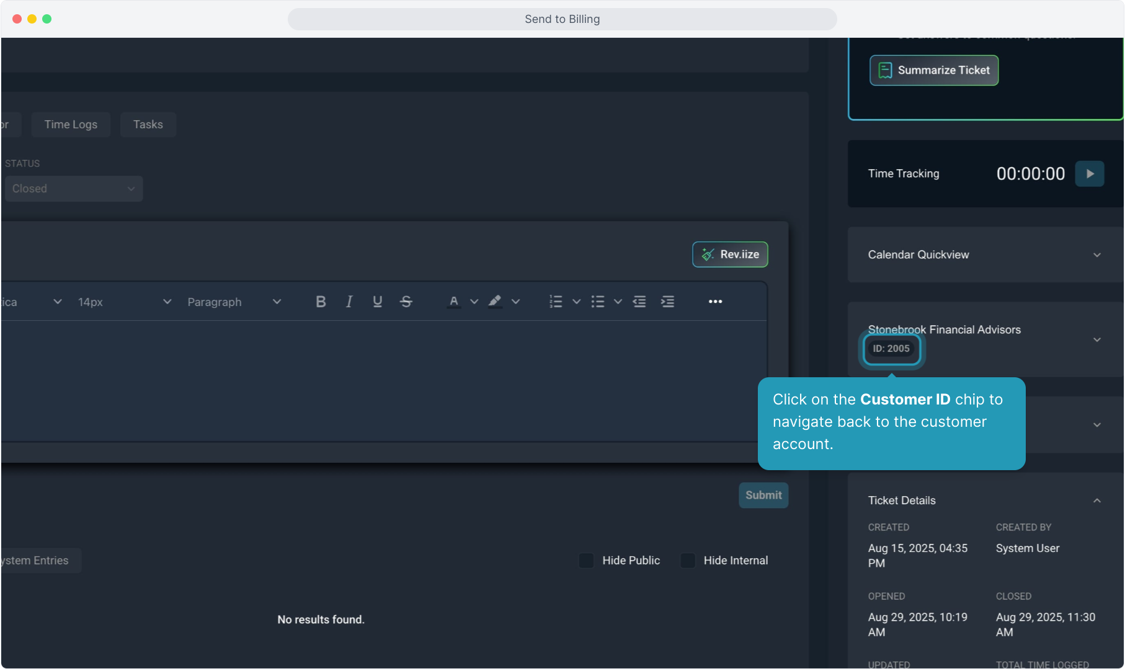Apply underline formatting to text

(x=377, y=302)
